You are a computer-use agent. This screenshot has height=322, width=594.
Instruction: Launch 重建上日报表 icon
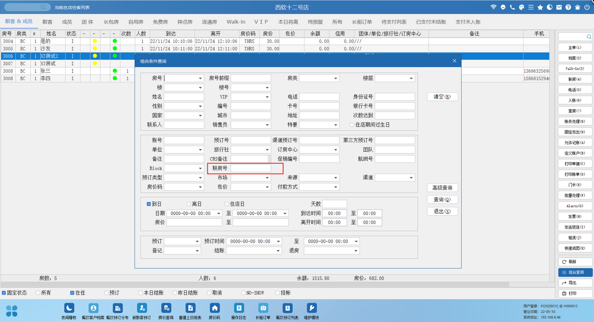click(x=190, y=308)
